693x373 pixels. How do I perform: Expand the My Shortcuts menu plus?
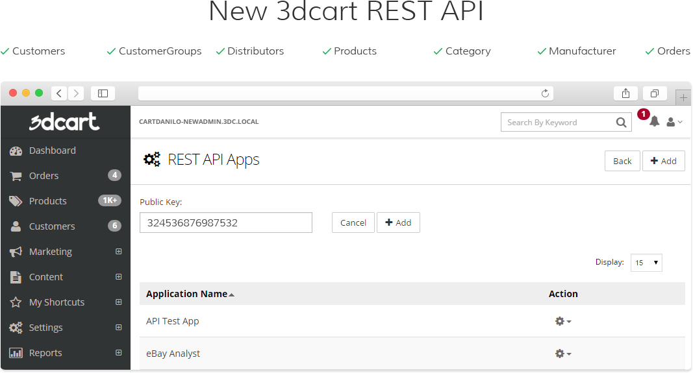[x=118, y=302]
